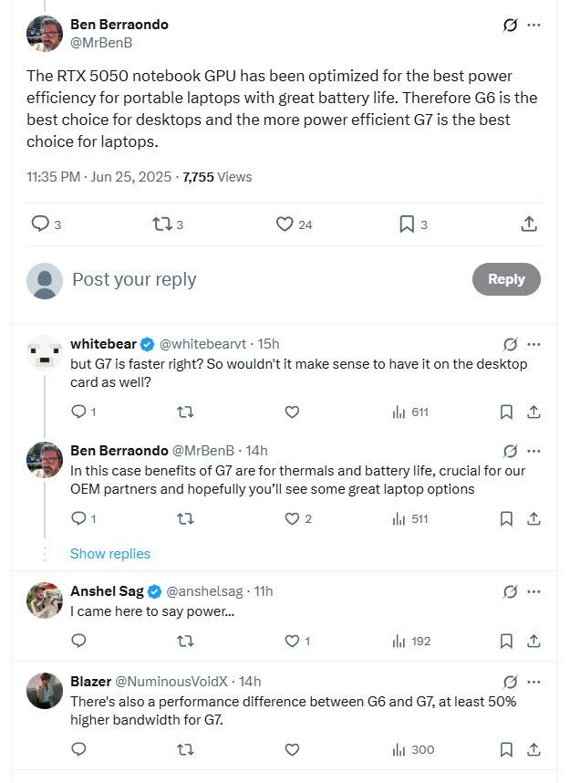Bookmark Anshel Sag's reply

click(506, 642)
